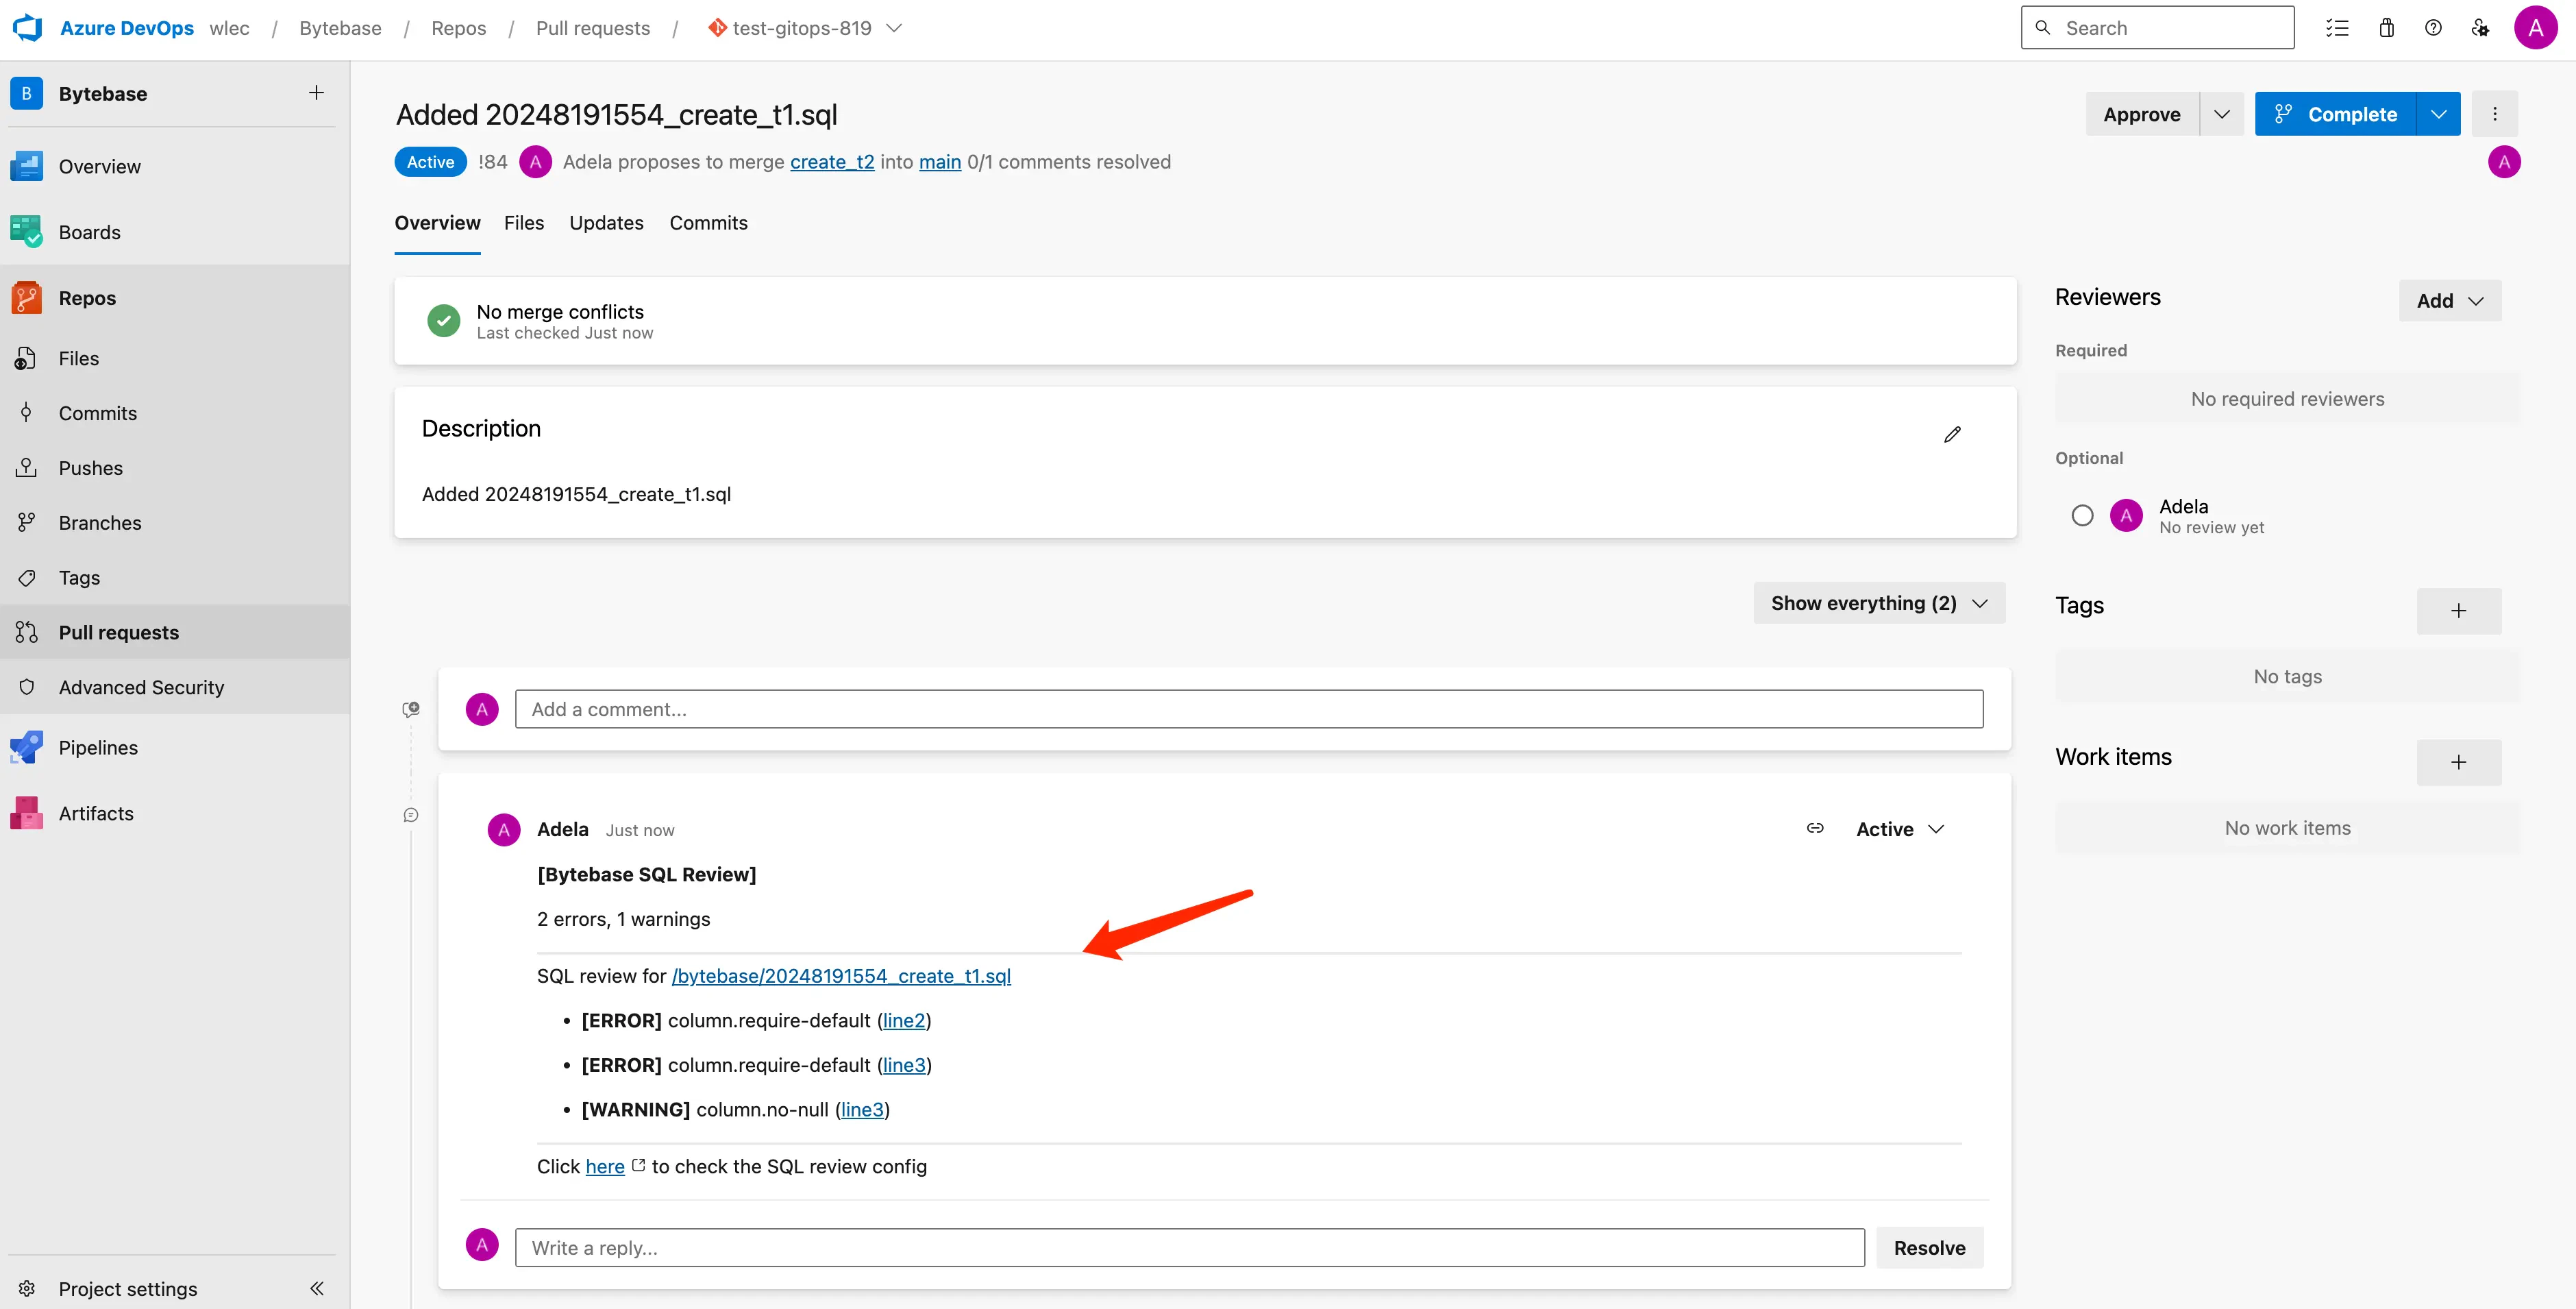Open the line2 error link
Screen dimensions: 2576x1309
pyautogui.click(x=904, y=1020)
